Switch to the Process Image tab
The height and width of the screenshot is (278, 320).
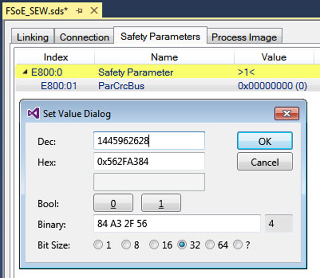(x=244, y=37)
